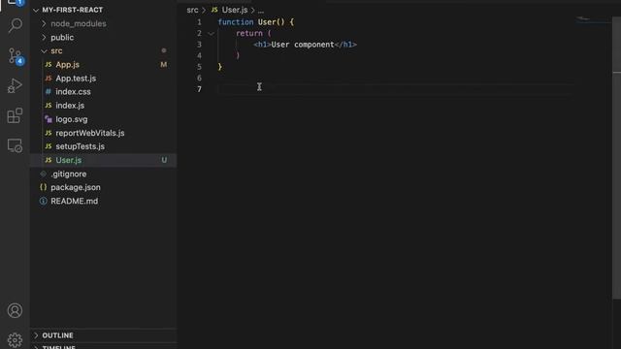
Task: Click the JS icon beside App.js
Action: [x=49, y=65]
